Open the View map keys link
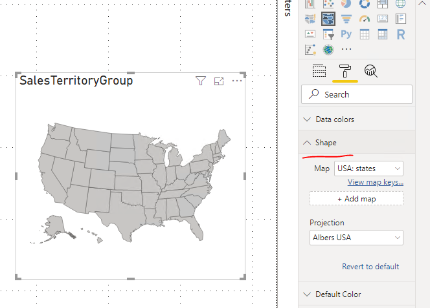Image resolution: width=430 pixels, height=308 pixels. coord(376,182)
